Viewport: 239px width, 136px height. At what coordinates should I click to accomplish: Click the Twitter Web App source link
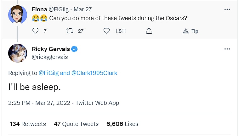pos(97,103)
